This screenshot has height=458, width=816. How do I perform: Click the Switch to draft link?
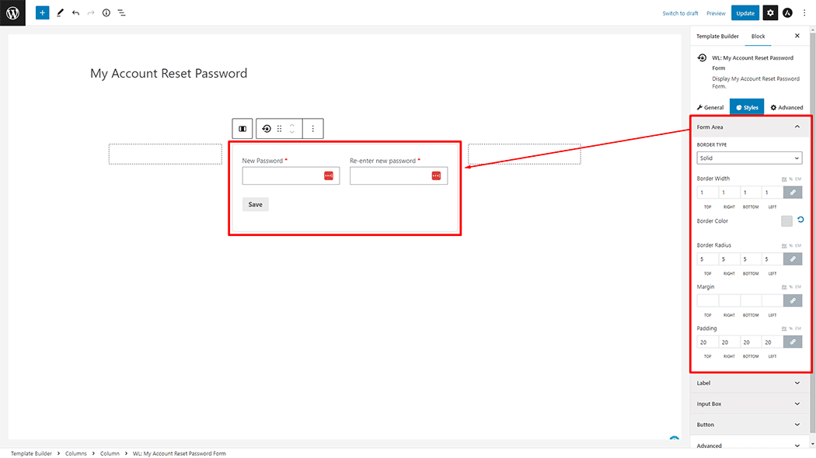point(680,13)
